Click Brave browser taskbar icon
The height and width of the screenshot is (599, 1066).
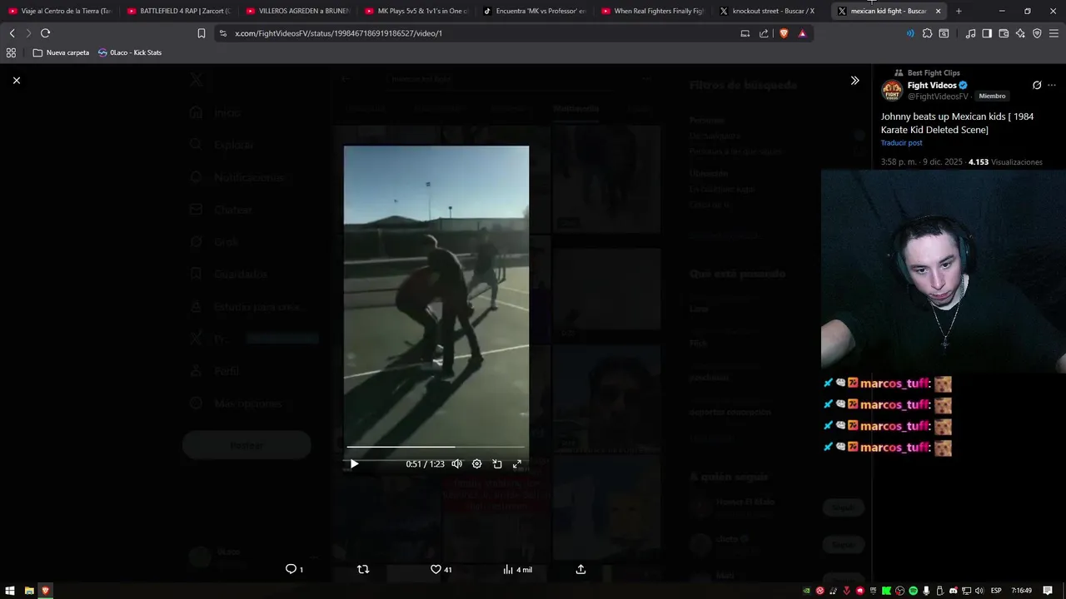click(46, 591)
